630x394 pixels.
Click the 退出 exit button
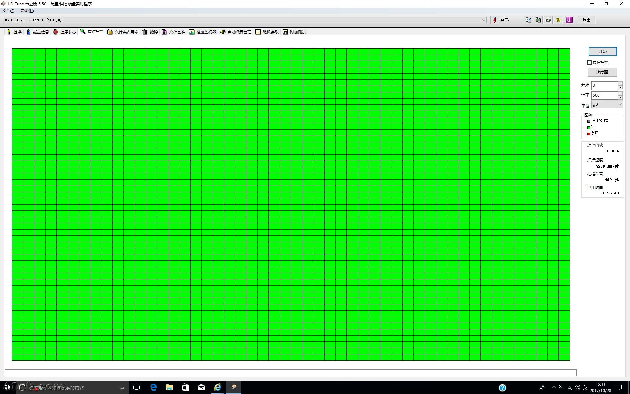tap(586, 20)
